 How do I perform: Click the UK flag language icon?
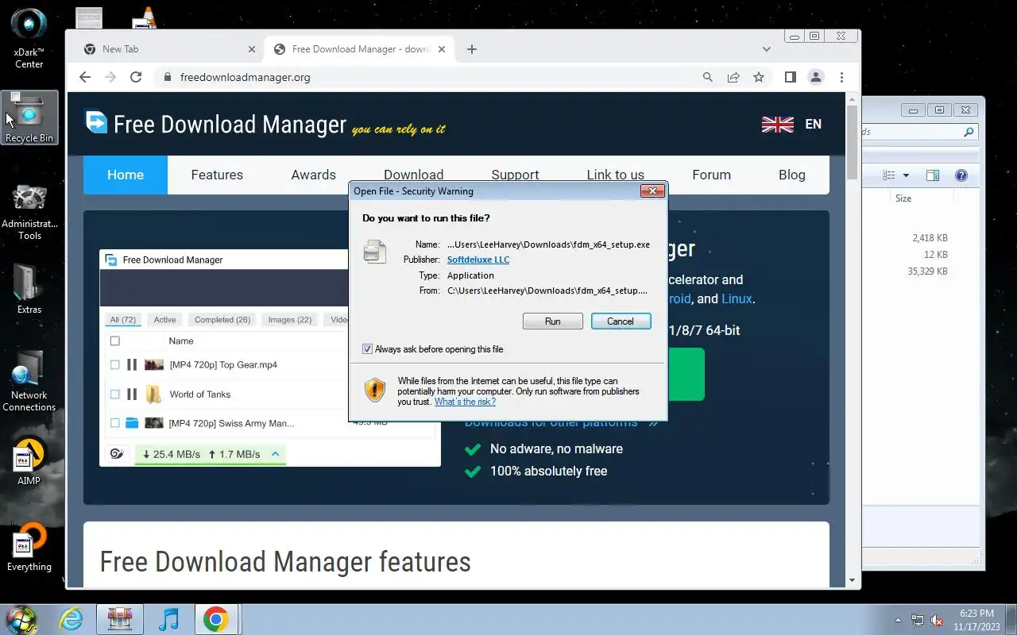(777, 124)
